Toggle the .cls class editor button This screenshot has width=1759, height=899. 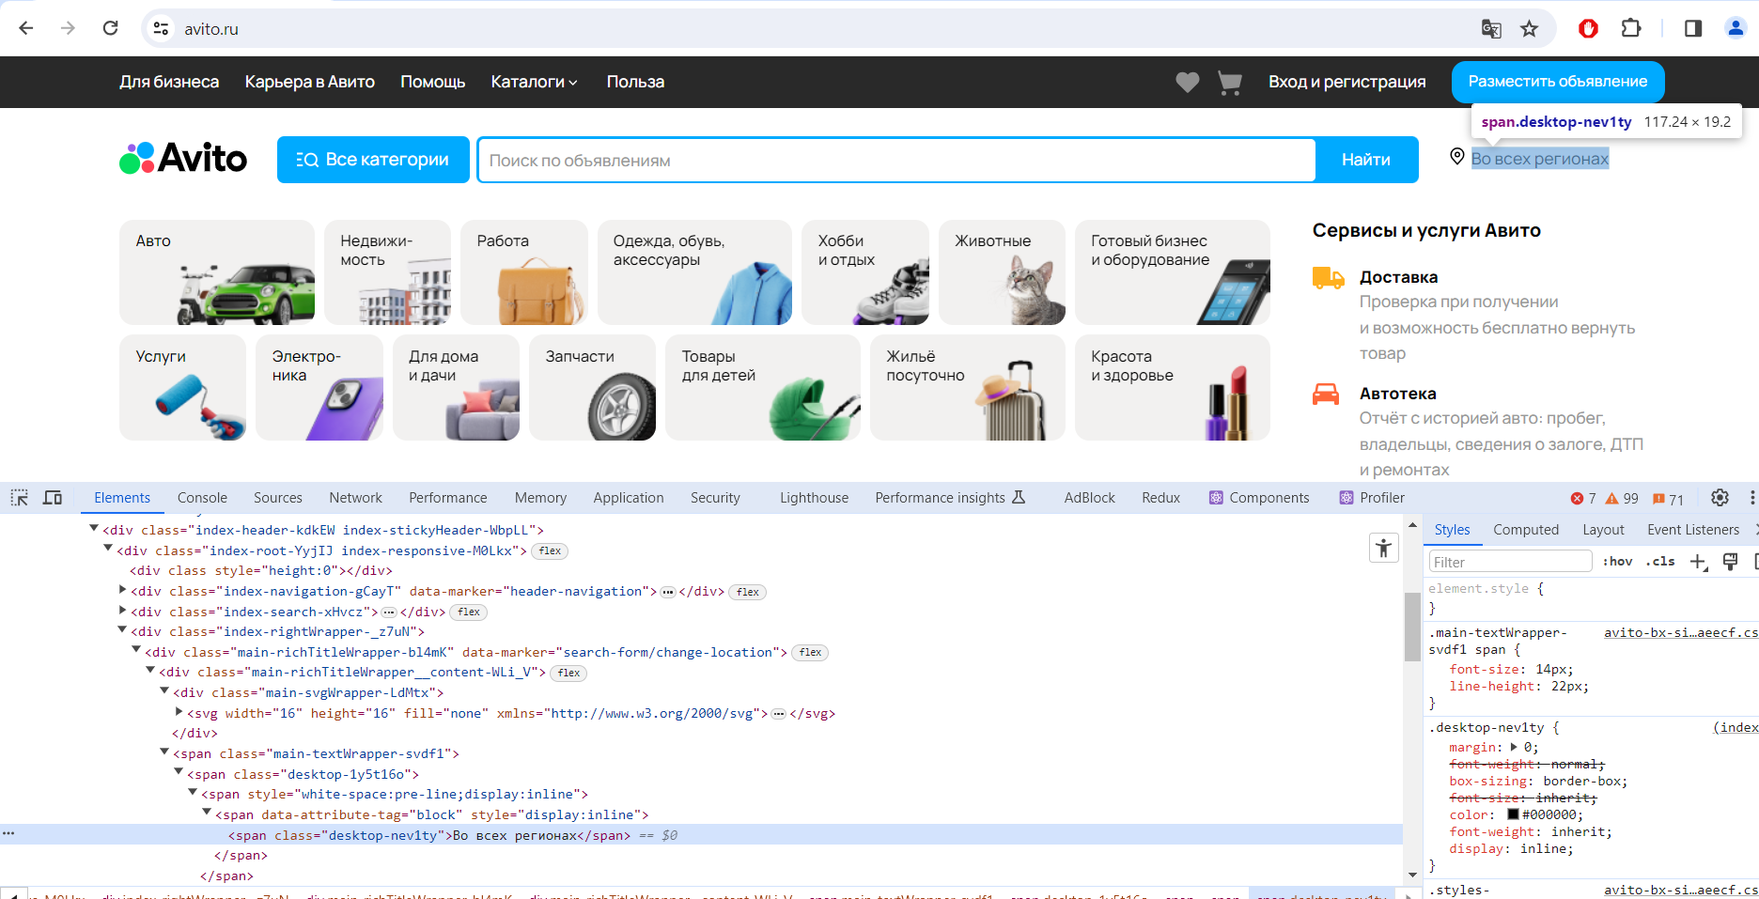(1661, 562)
